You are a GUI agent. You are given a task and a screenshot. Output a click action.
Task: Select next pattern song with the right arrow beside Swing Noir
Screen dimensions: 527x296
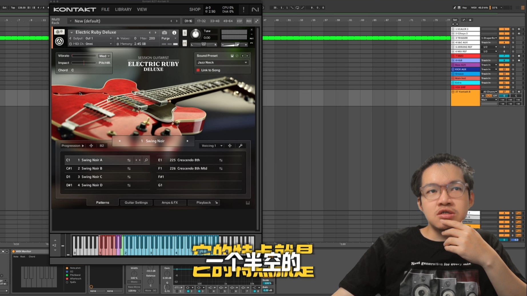pos(187,141)
